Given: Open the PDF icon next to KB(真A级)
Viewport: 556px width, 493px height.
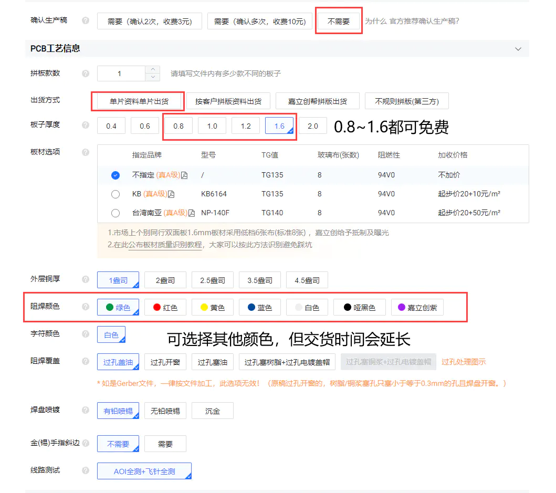Looking at the screenshot, I should click(171, 194).
